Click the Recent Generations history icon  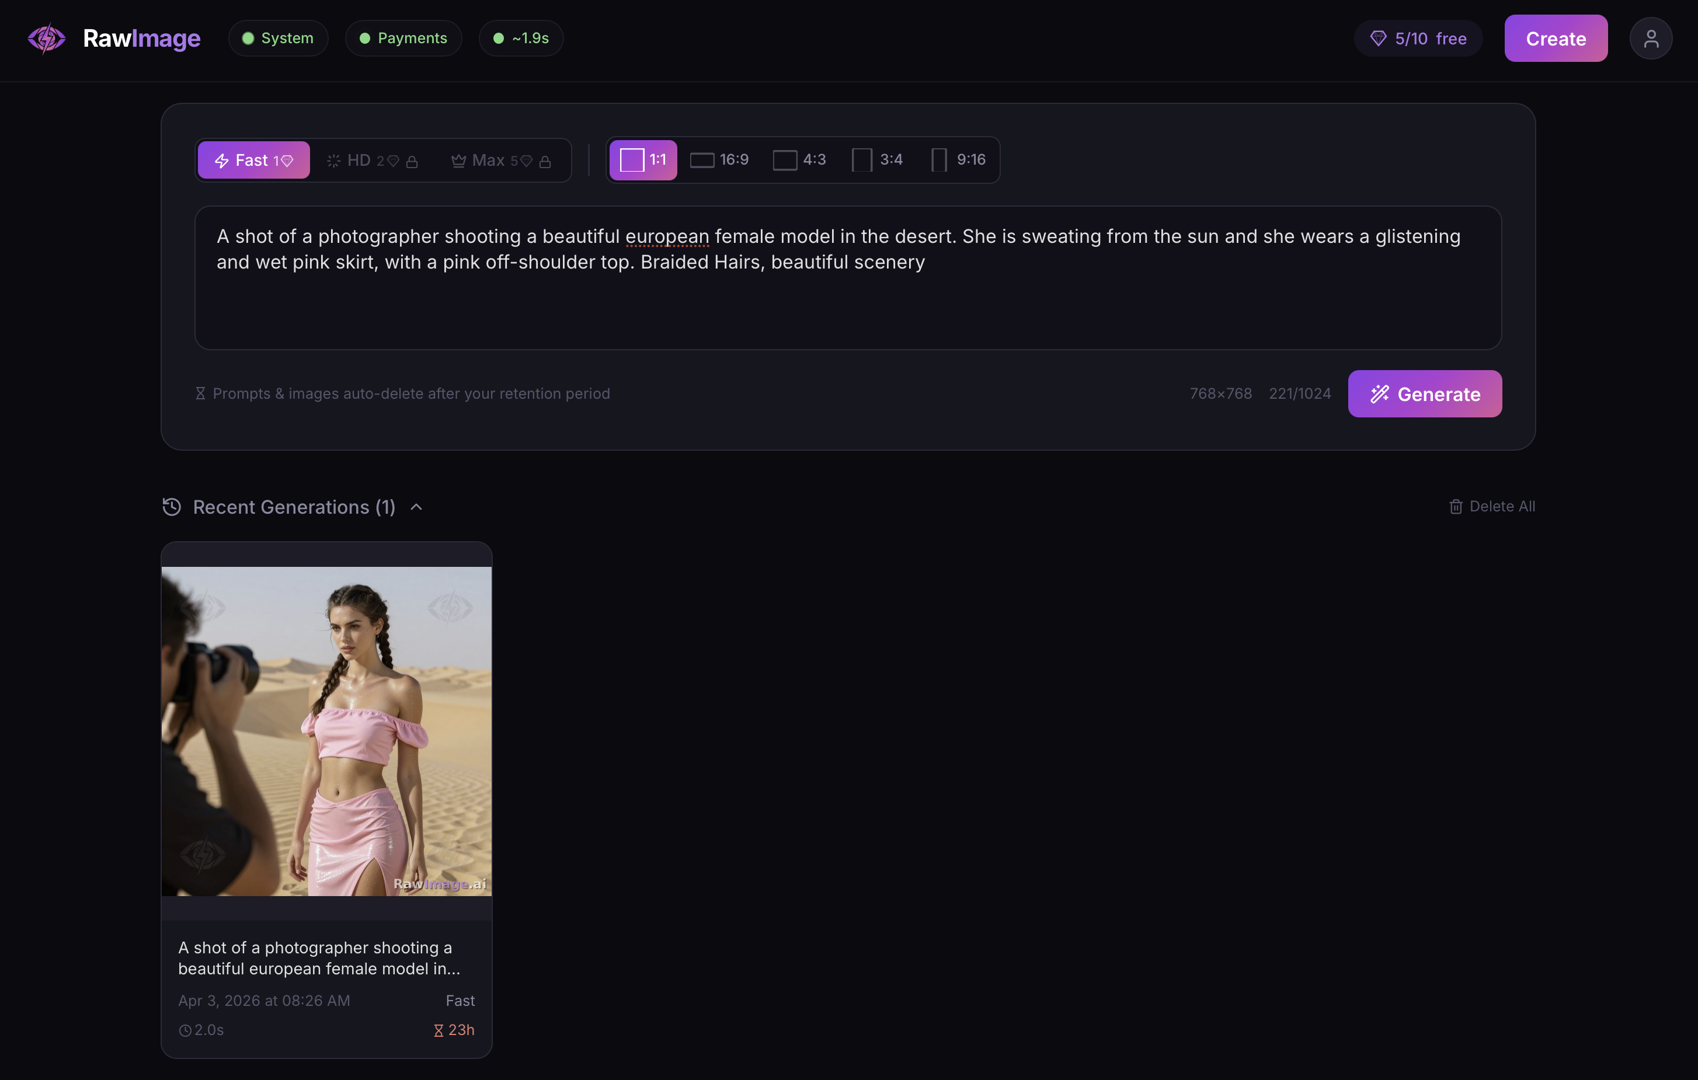[171, 507]
